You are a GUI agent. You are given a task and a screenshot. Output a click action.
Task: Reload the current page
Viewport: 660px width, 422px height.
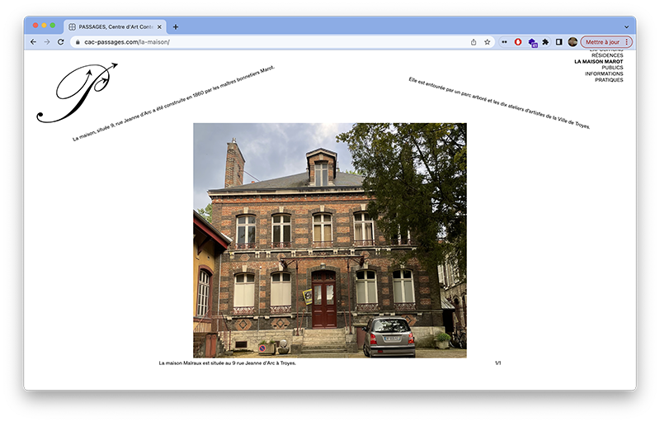click(x=60, y=41)
